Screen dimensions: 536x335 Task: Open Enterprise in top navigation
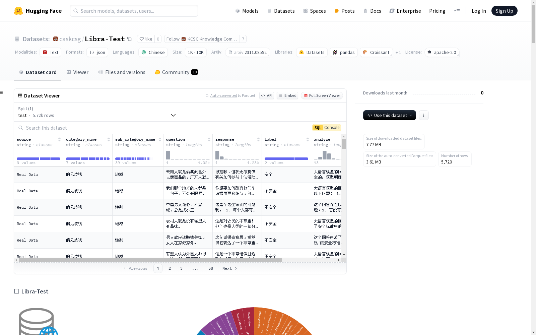tap(405, 11)
